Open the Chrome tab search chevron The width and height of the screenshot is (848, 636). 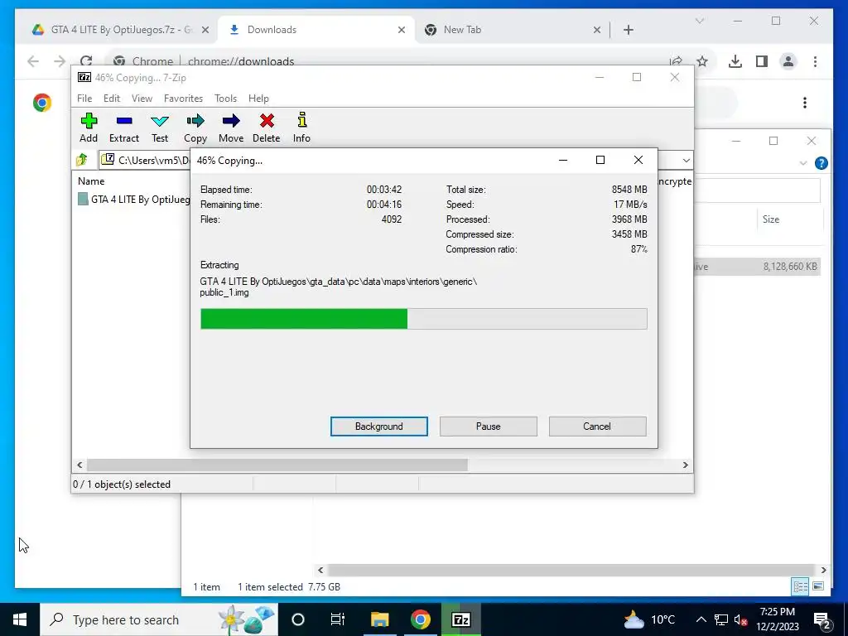click(699, 21)
